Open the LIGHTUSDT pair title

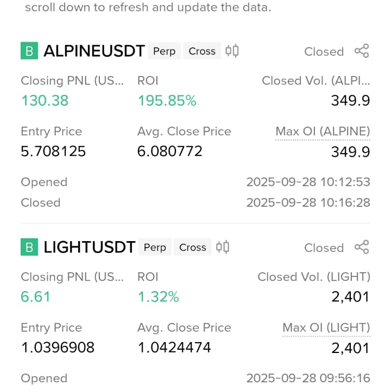[90, 247]
